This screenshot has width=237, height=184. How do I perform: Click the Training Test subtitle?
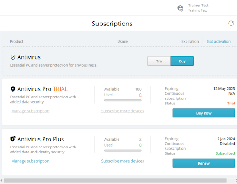(198, 10)
